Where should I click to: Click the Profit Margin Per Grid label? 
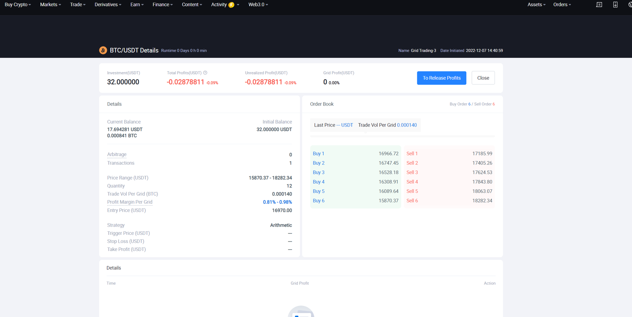coord(130,202)
